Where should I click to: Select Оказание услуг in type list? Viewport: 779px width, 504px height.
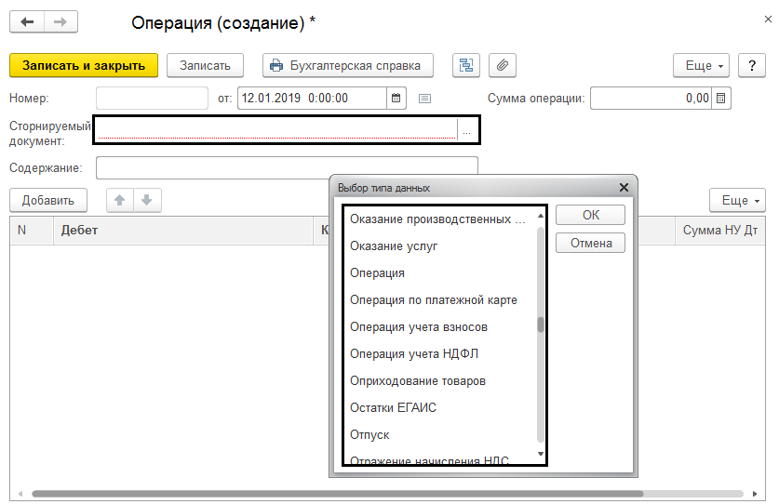pyautogui.click(x=394, y=246)
